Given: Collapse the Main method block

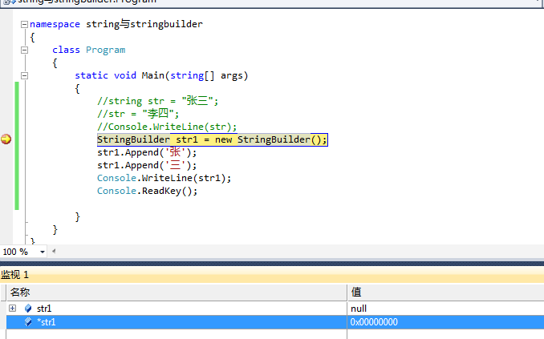Looking at the screenshot, I should point(24,75).
